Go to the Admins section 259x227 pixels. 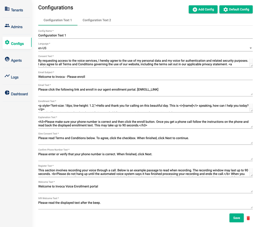(17, 27)
